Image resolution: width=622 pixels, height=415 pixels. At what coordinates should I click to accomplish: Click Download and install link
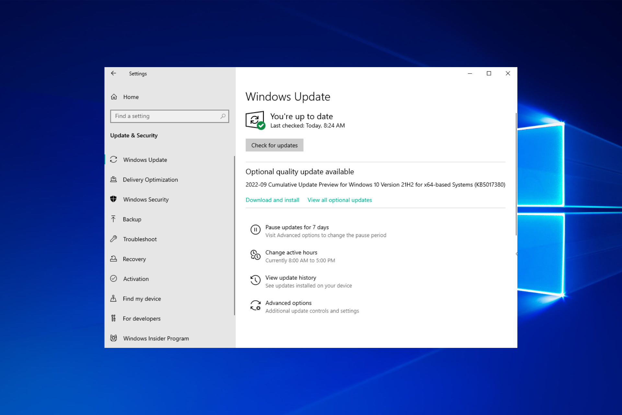tap(272, 200)
